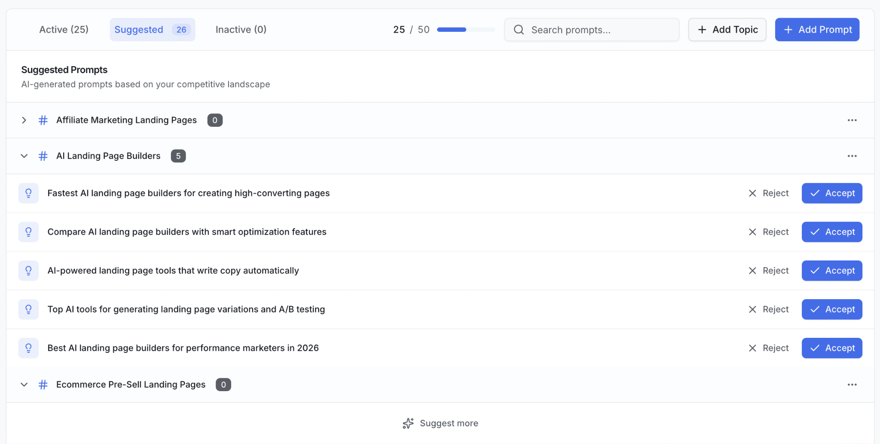Image resolution: width=880 pixels, height=444 pixels.
Task: Reject the Compare AI landing page builders prompt
Action: click(x=769, y=232)
